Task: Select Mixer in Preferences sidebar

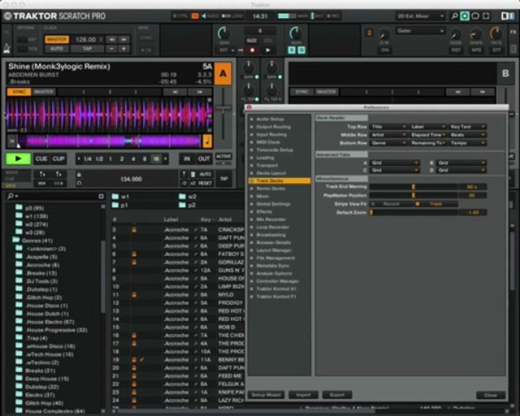Action: 263,196
